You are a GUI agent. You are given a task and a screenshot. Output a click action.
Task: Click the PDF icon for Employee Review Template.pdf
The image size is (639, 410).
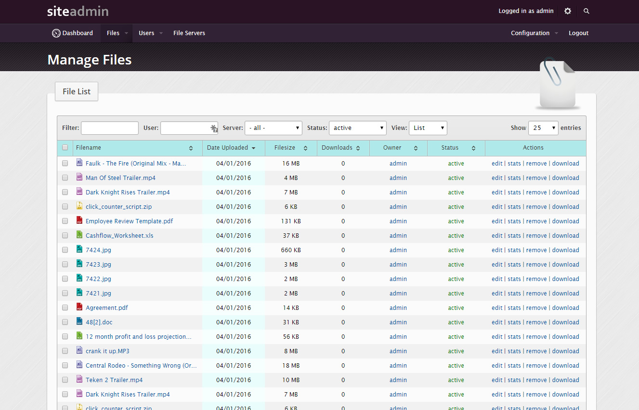coord(79,221)
